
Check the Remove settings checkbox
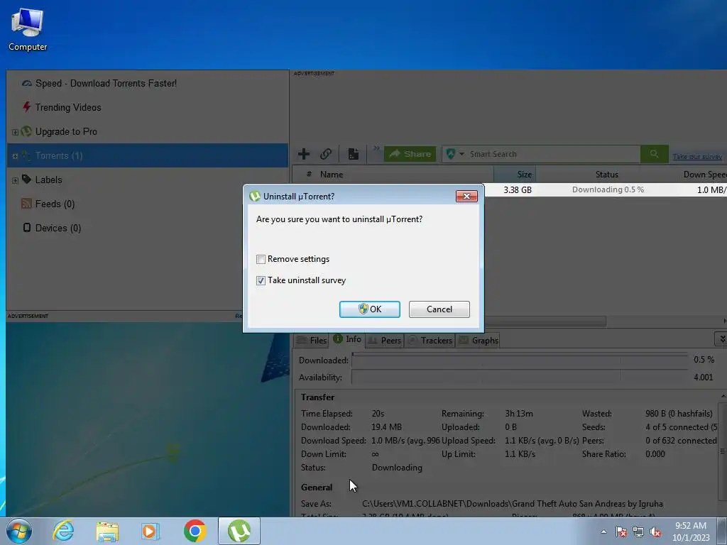pyautogui.click(x=261, y=259)
